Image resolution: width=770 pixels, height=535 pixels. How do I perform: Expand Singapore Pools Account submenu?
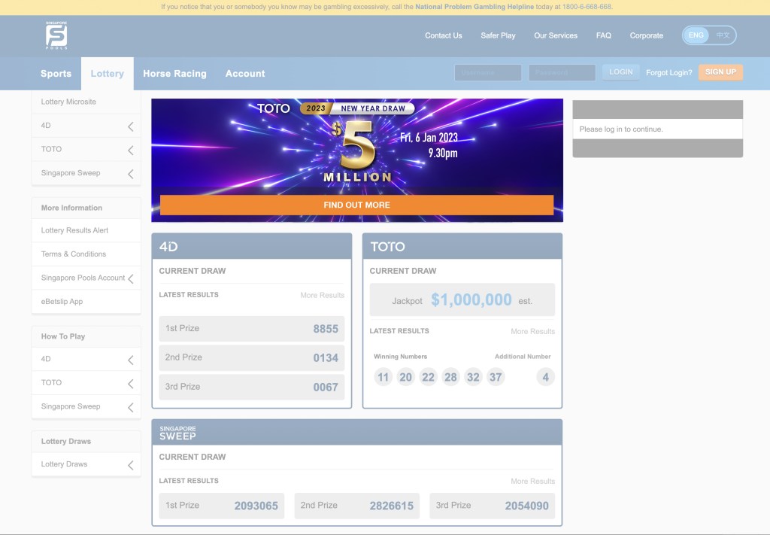tap(131, 278)
